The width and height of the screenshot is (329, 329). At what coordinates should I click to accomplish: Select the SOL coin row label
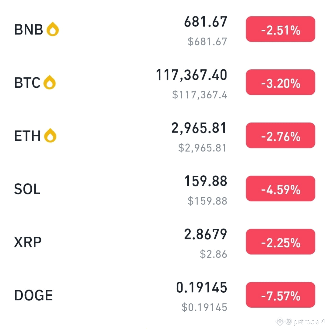(27, 189)
